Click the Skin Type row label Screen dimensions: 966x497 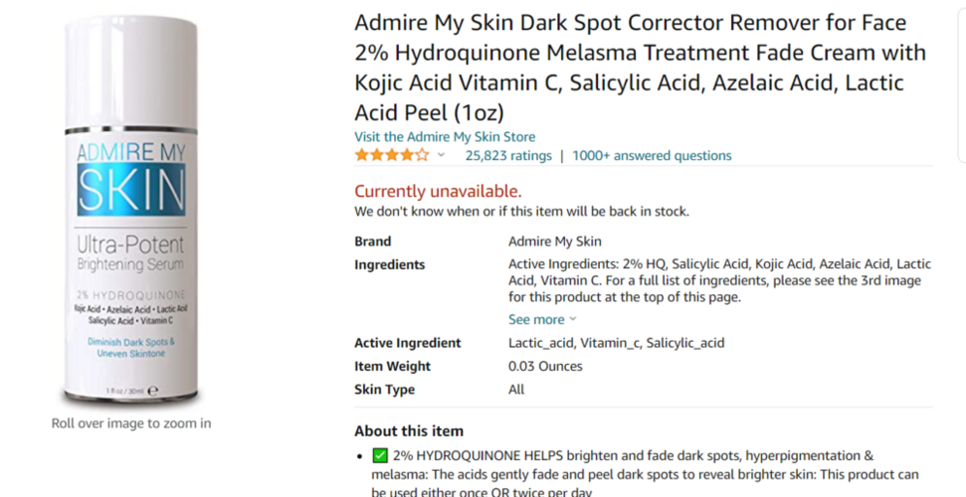point(384,390)
